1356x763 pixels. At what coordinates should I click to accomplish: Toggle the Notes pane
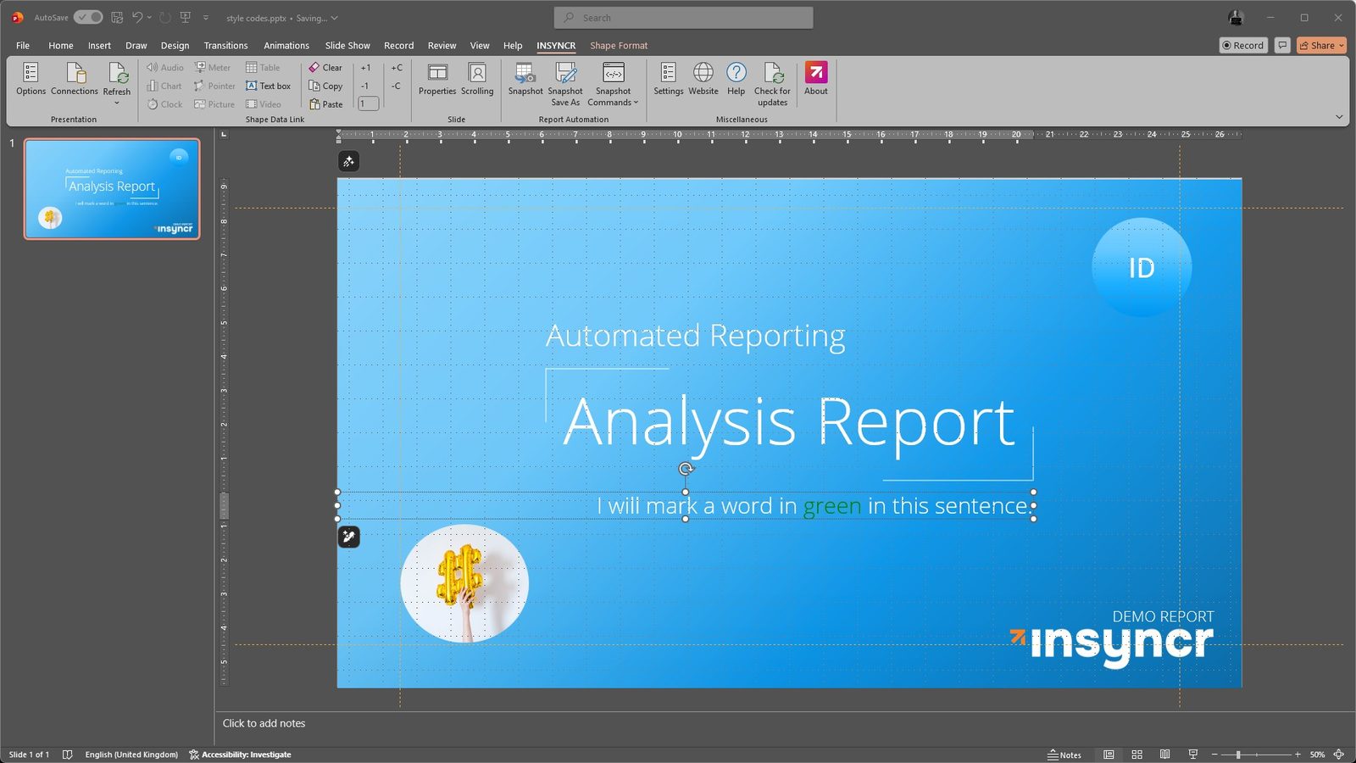1064,755
